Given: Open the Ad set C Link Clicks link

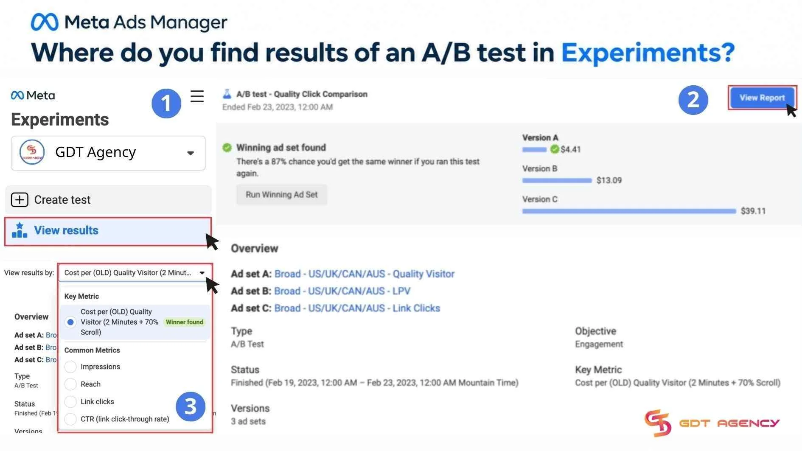Looking at the screenshot, I should tap(357, 308).
